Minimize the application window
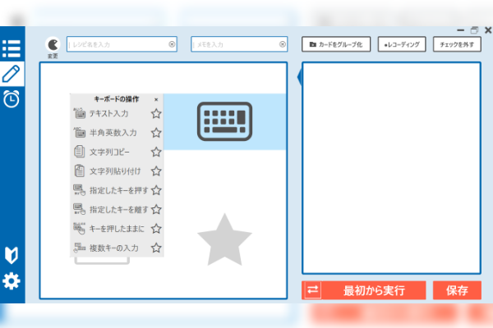493x328 pixels. point(461,30)
